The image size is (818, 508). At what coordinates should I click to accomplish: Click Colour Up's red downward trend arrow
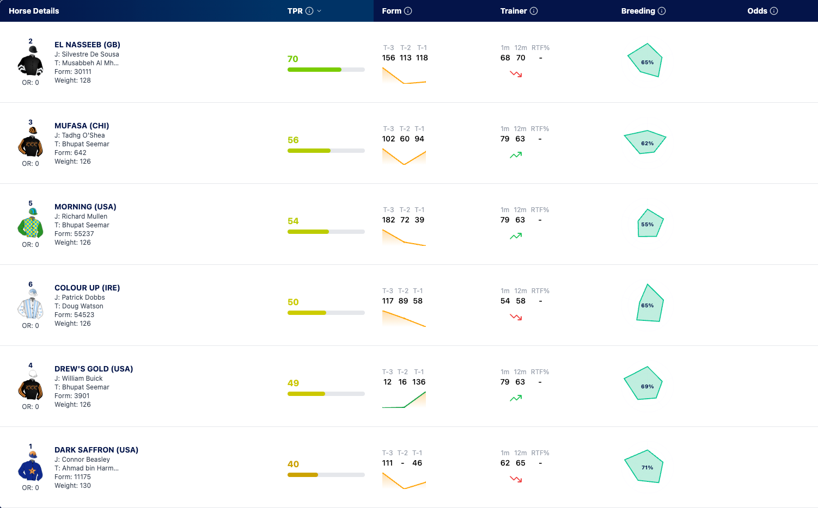coord(516,317)
